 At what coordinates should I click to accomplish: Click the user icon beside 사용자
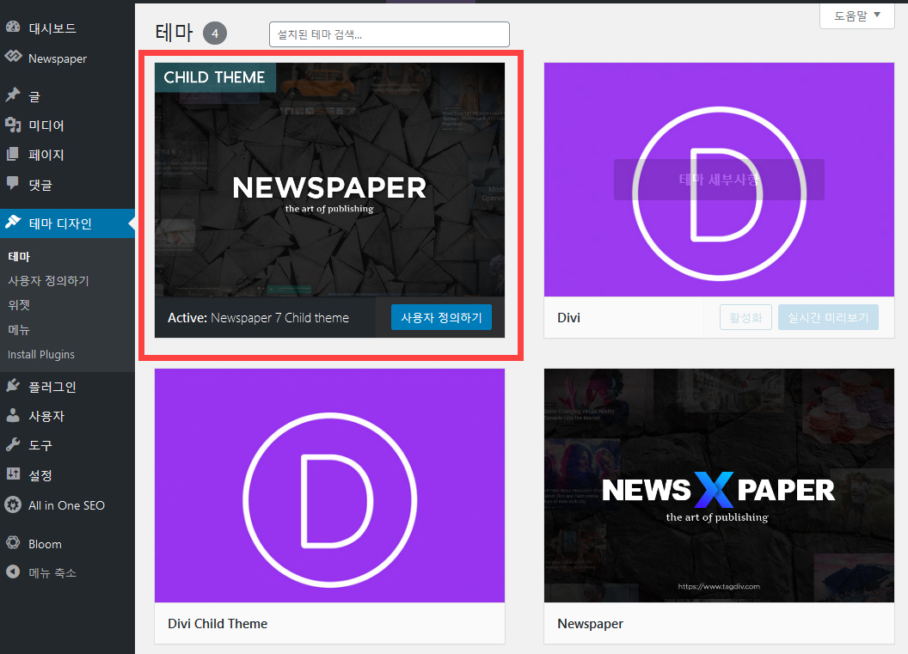coord(13,415)
